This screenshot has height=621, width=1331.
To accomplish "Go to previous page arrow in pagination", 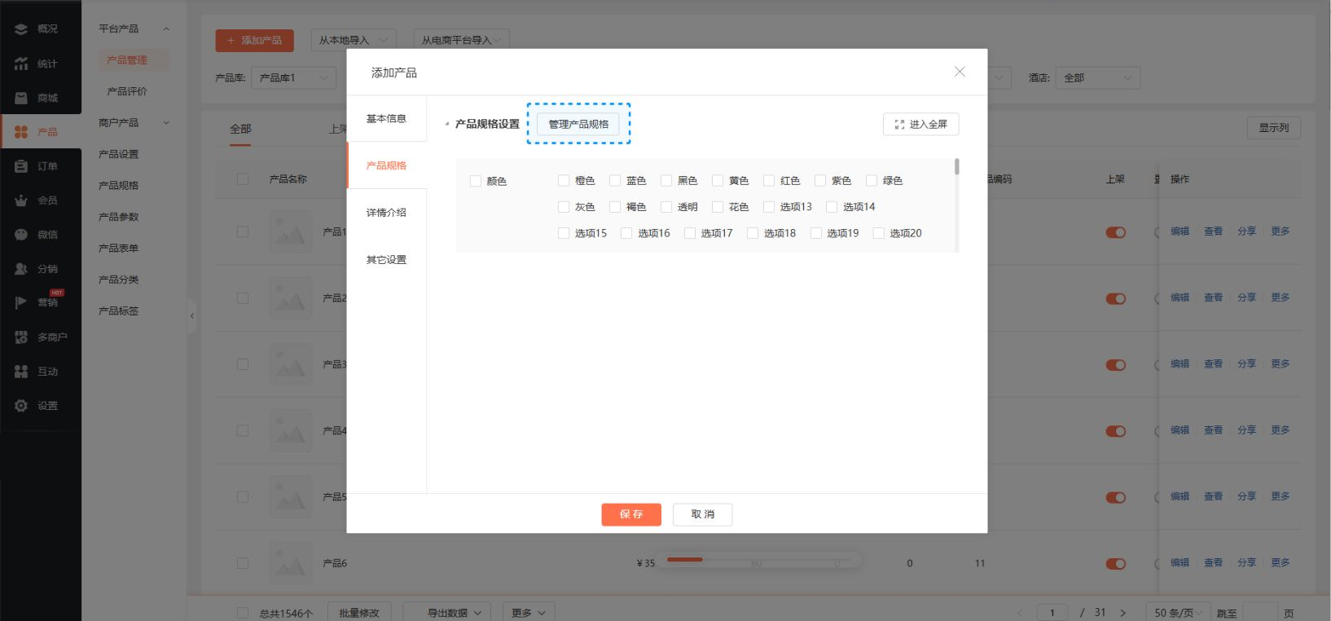I will pos(1020,613).
